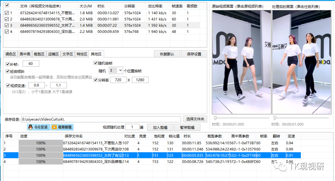Click the 加入剪辑 button
Screen dimensions: 335x181
160,127
